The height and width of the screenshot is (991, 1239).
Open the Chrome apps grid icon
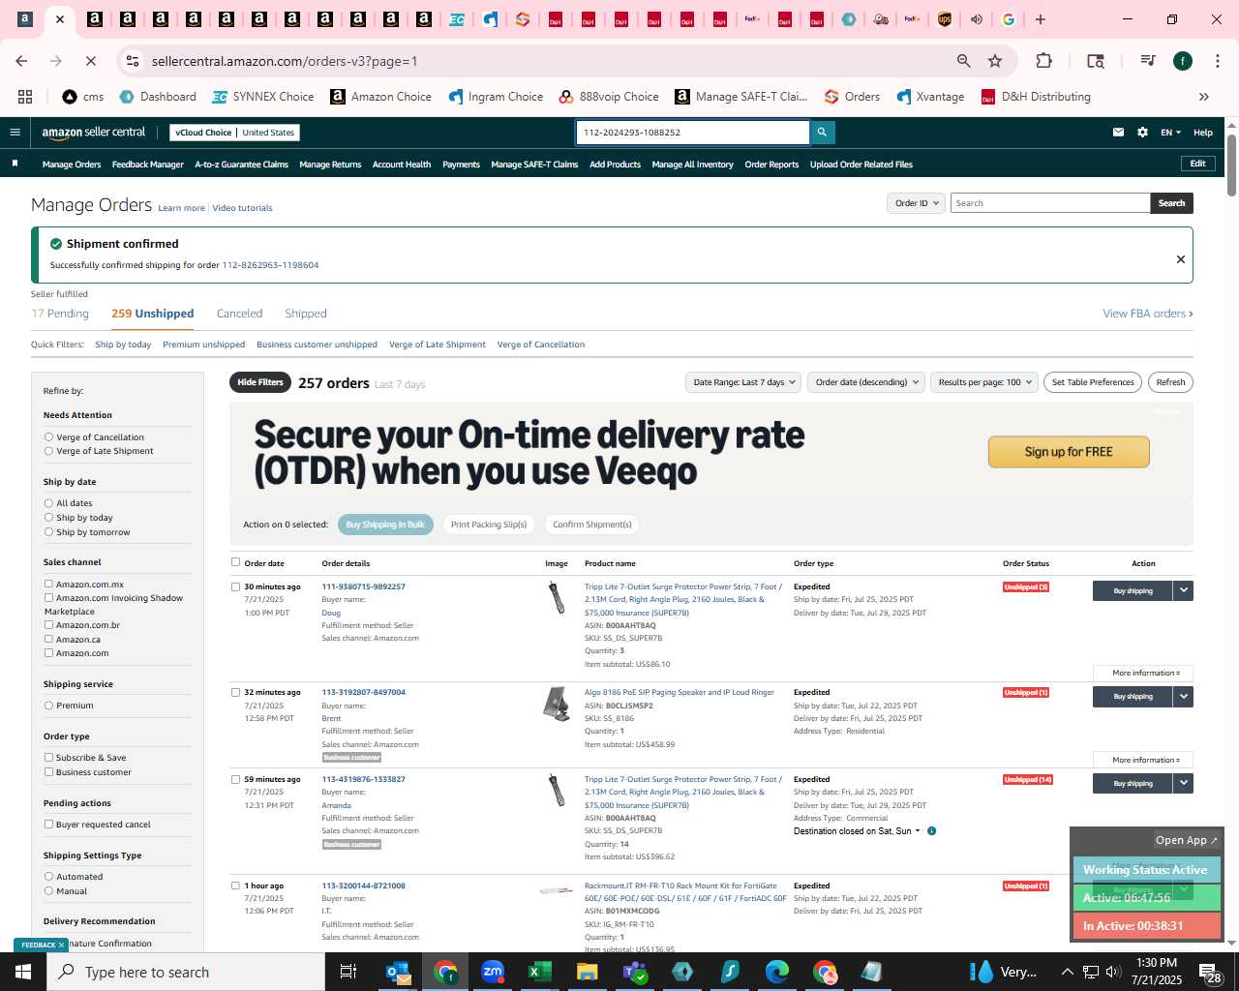pos(25,97)
